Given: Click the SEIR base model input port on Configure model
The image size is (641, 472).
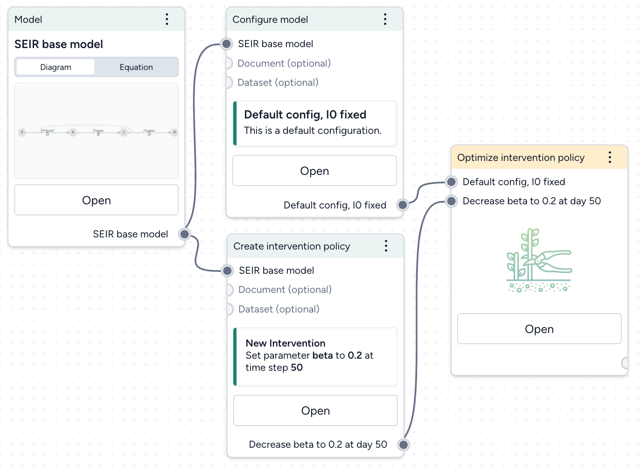Looking at the screenshot, I should click(227, 44).
